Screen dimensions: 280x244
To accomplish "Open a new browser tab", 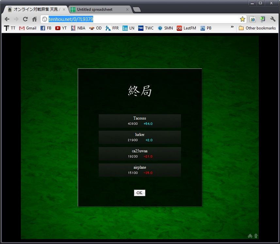I will click(x=137, y=9).
